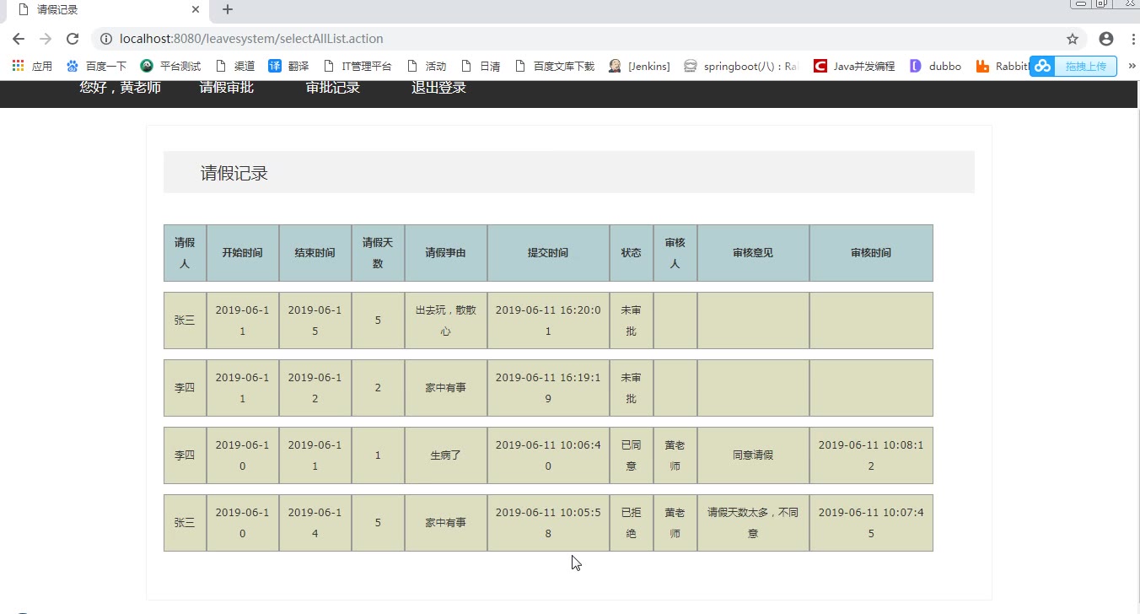The image size is (1140, 614).
Task: Click the browser back arrow
Action: click(19, 39)
